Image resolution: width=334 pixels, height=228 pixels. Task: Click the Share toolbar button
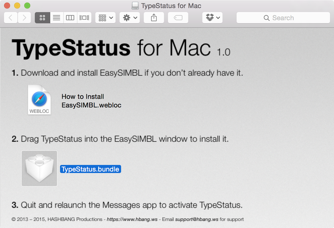(x=154, y=18)
